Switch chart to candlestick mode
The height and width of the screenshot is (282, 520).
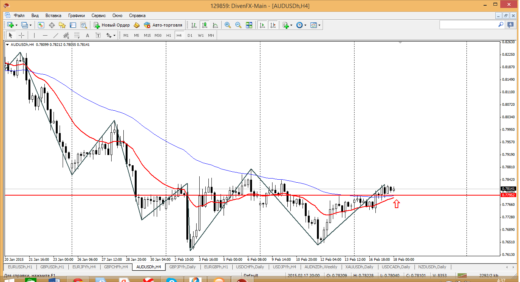coord(205,25)
